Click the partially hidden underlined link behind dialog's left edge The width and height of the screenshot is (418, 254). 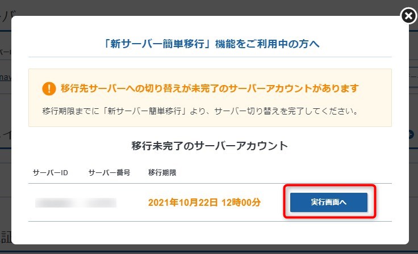[x=5, y=77]
